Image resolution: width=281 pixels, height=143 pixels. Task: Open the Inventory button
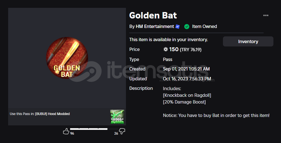click(x=248, y=41)
